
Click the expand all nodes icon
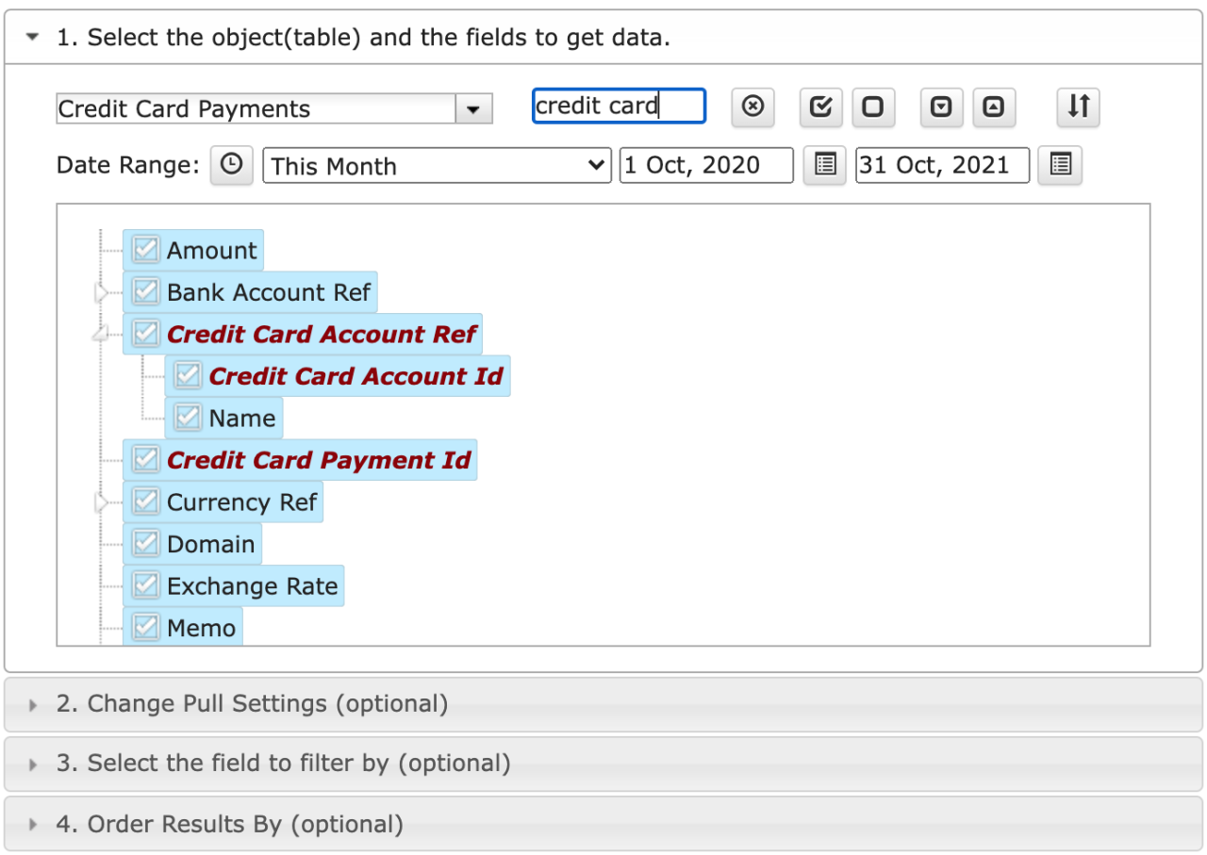[x=941, y=107]
